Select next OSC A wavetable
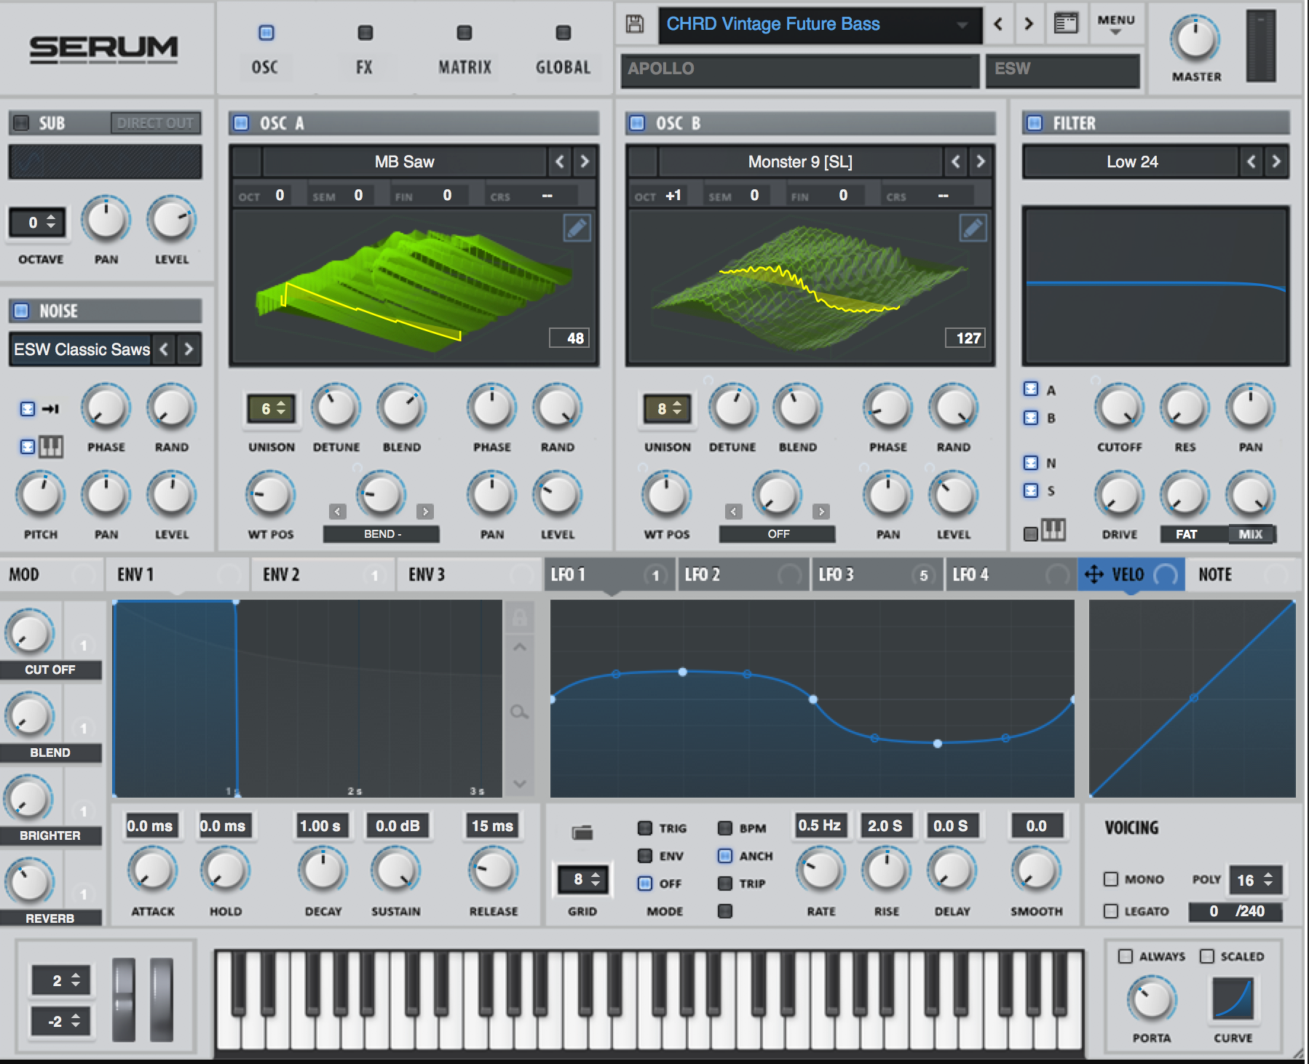Screen dimensions: 1309x1064 click(x=584, y=162)
